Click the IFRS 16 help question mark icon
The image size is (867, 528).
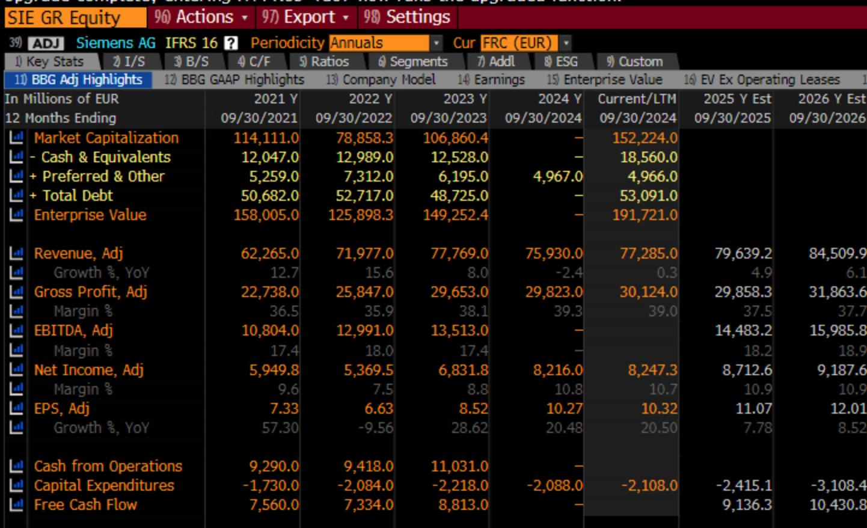(x=231, y=43)
